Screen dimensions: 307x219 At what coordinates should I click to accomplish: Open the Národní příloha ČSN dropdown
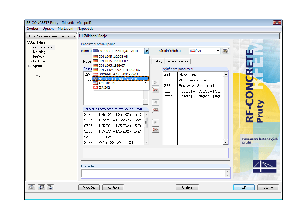(218, 51)
